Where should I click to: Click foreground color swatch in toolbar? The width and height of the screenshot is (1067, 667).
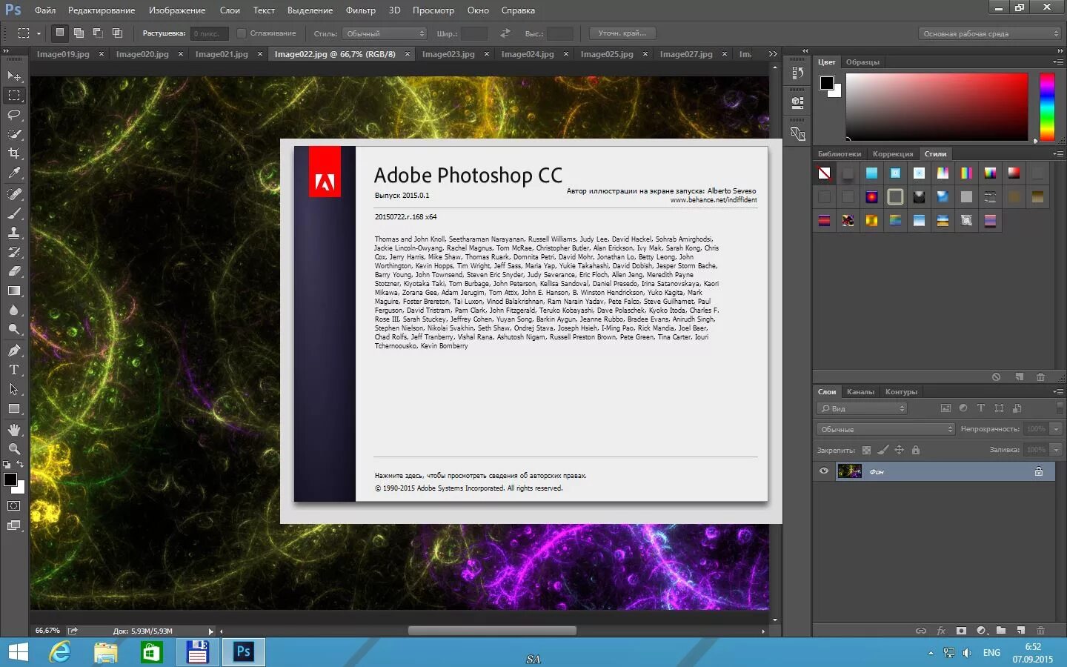coord(10,479)
